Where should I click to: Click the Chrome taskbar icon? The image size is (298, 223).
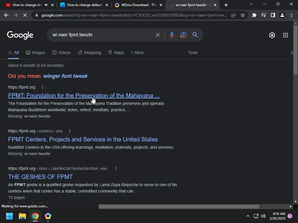[x=35, y=216]
